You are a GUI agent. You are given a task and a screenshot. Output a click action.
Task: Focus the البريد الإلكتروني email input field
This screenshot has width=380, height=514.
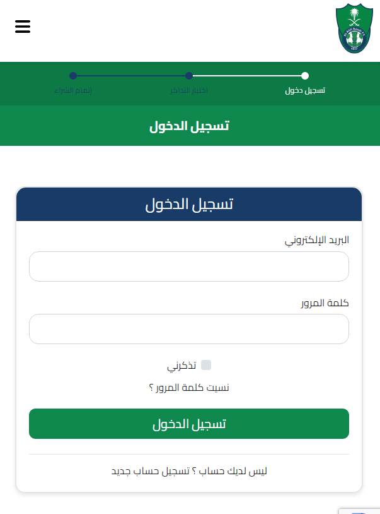tap(189, 266)
